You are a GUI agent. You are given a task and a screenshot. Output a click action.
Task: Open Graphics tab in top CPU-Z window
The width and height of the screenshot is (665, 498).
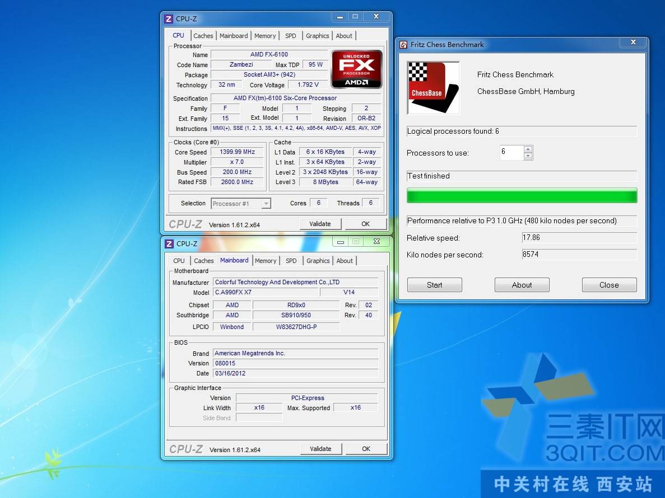pos(317,36)
